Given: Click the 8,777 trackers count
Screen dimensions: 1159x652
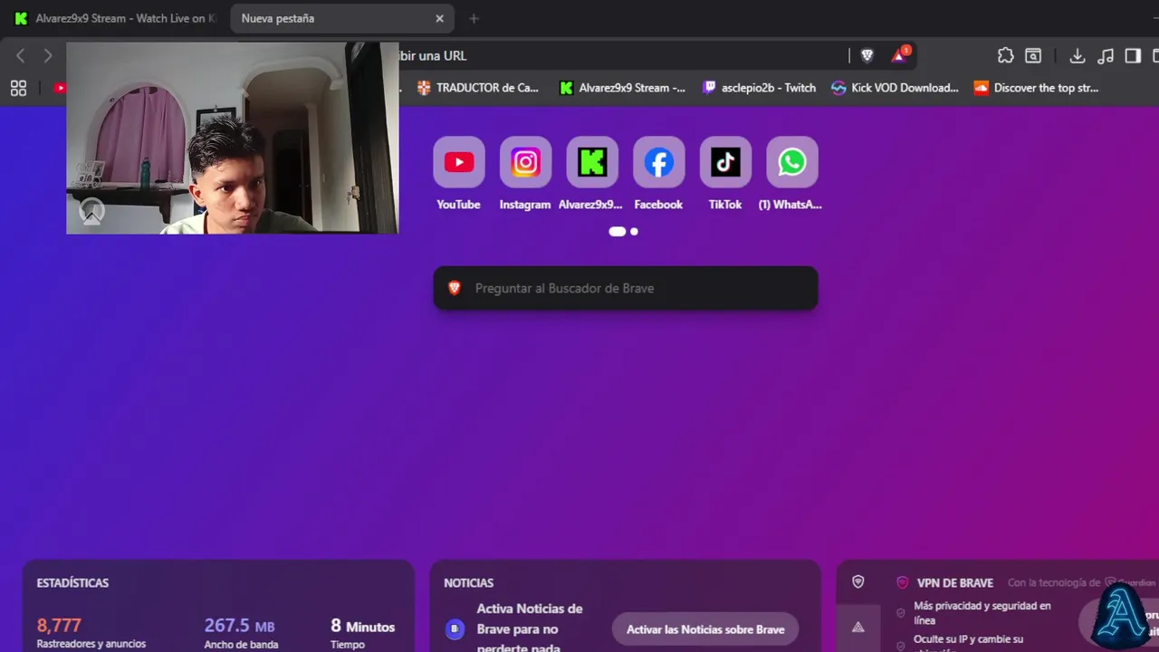Looking at the screenshot, I should [59, 626].
